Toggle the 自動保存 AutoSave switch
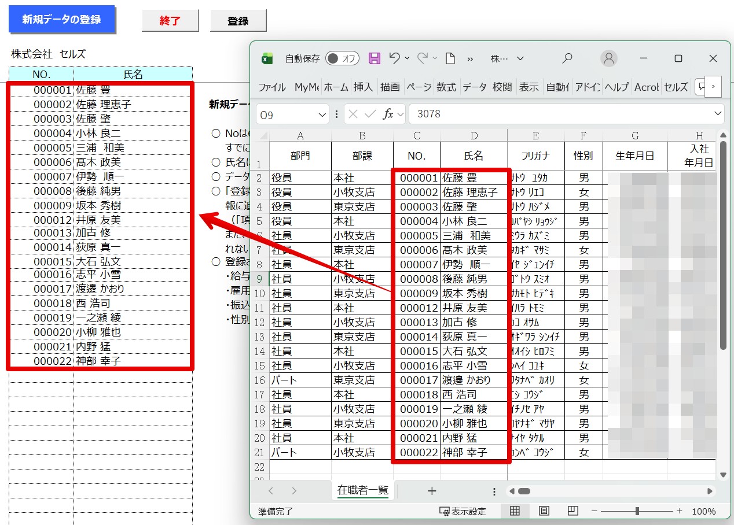734x525 pixels. [342, 58]
